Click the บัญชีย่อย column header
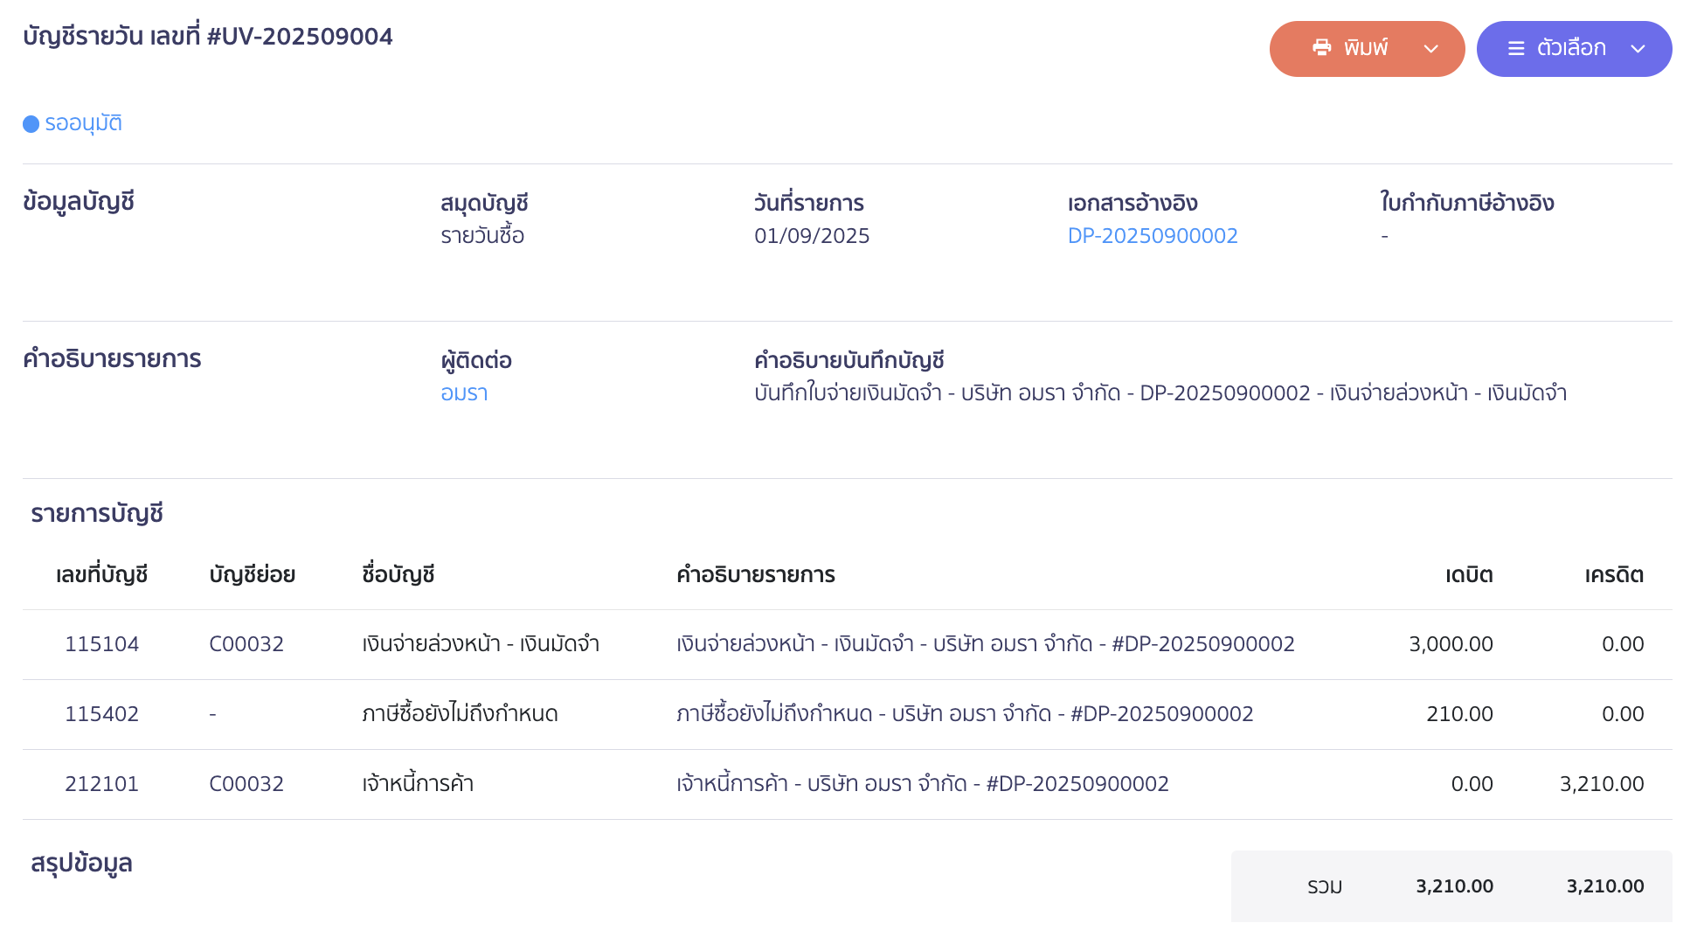This screenshot has width=1697, height=951. point(252,575)
